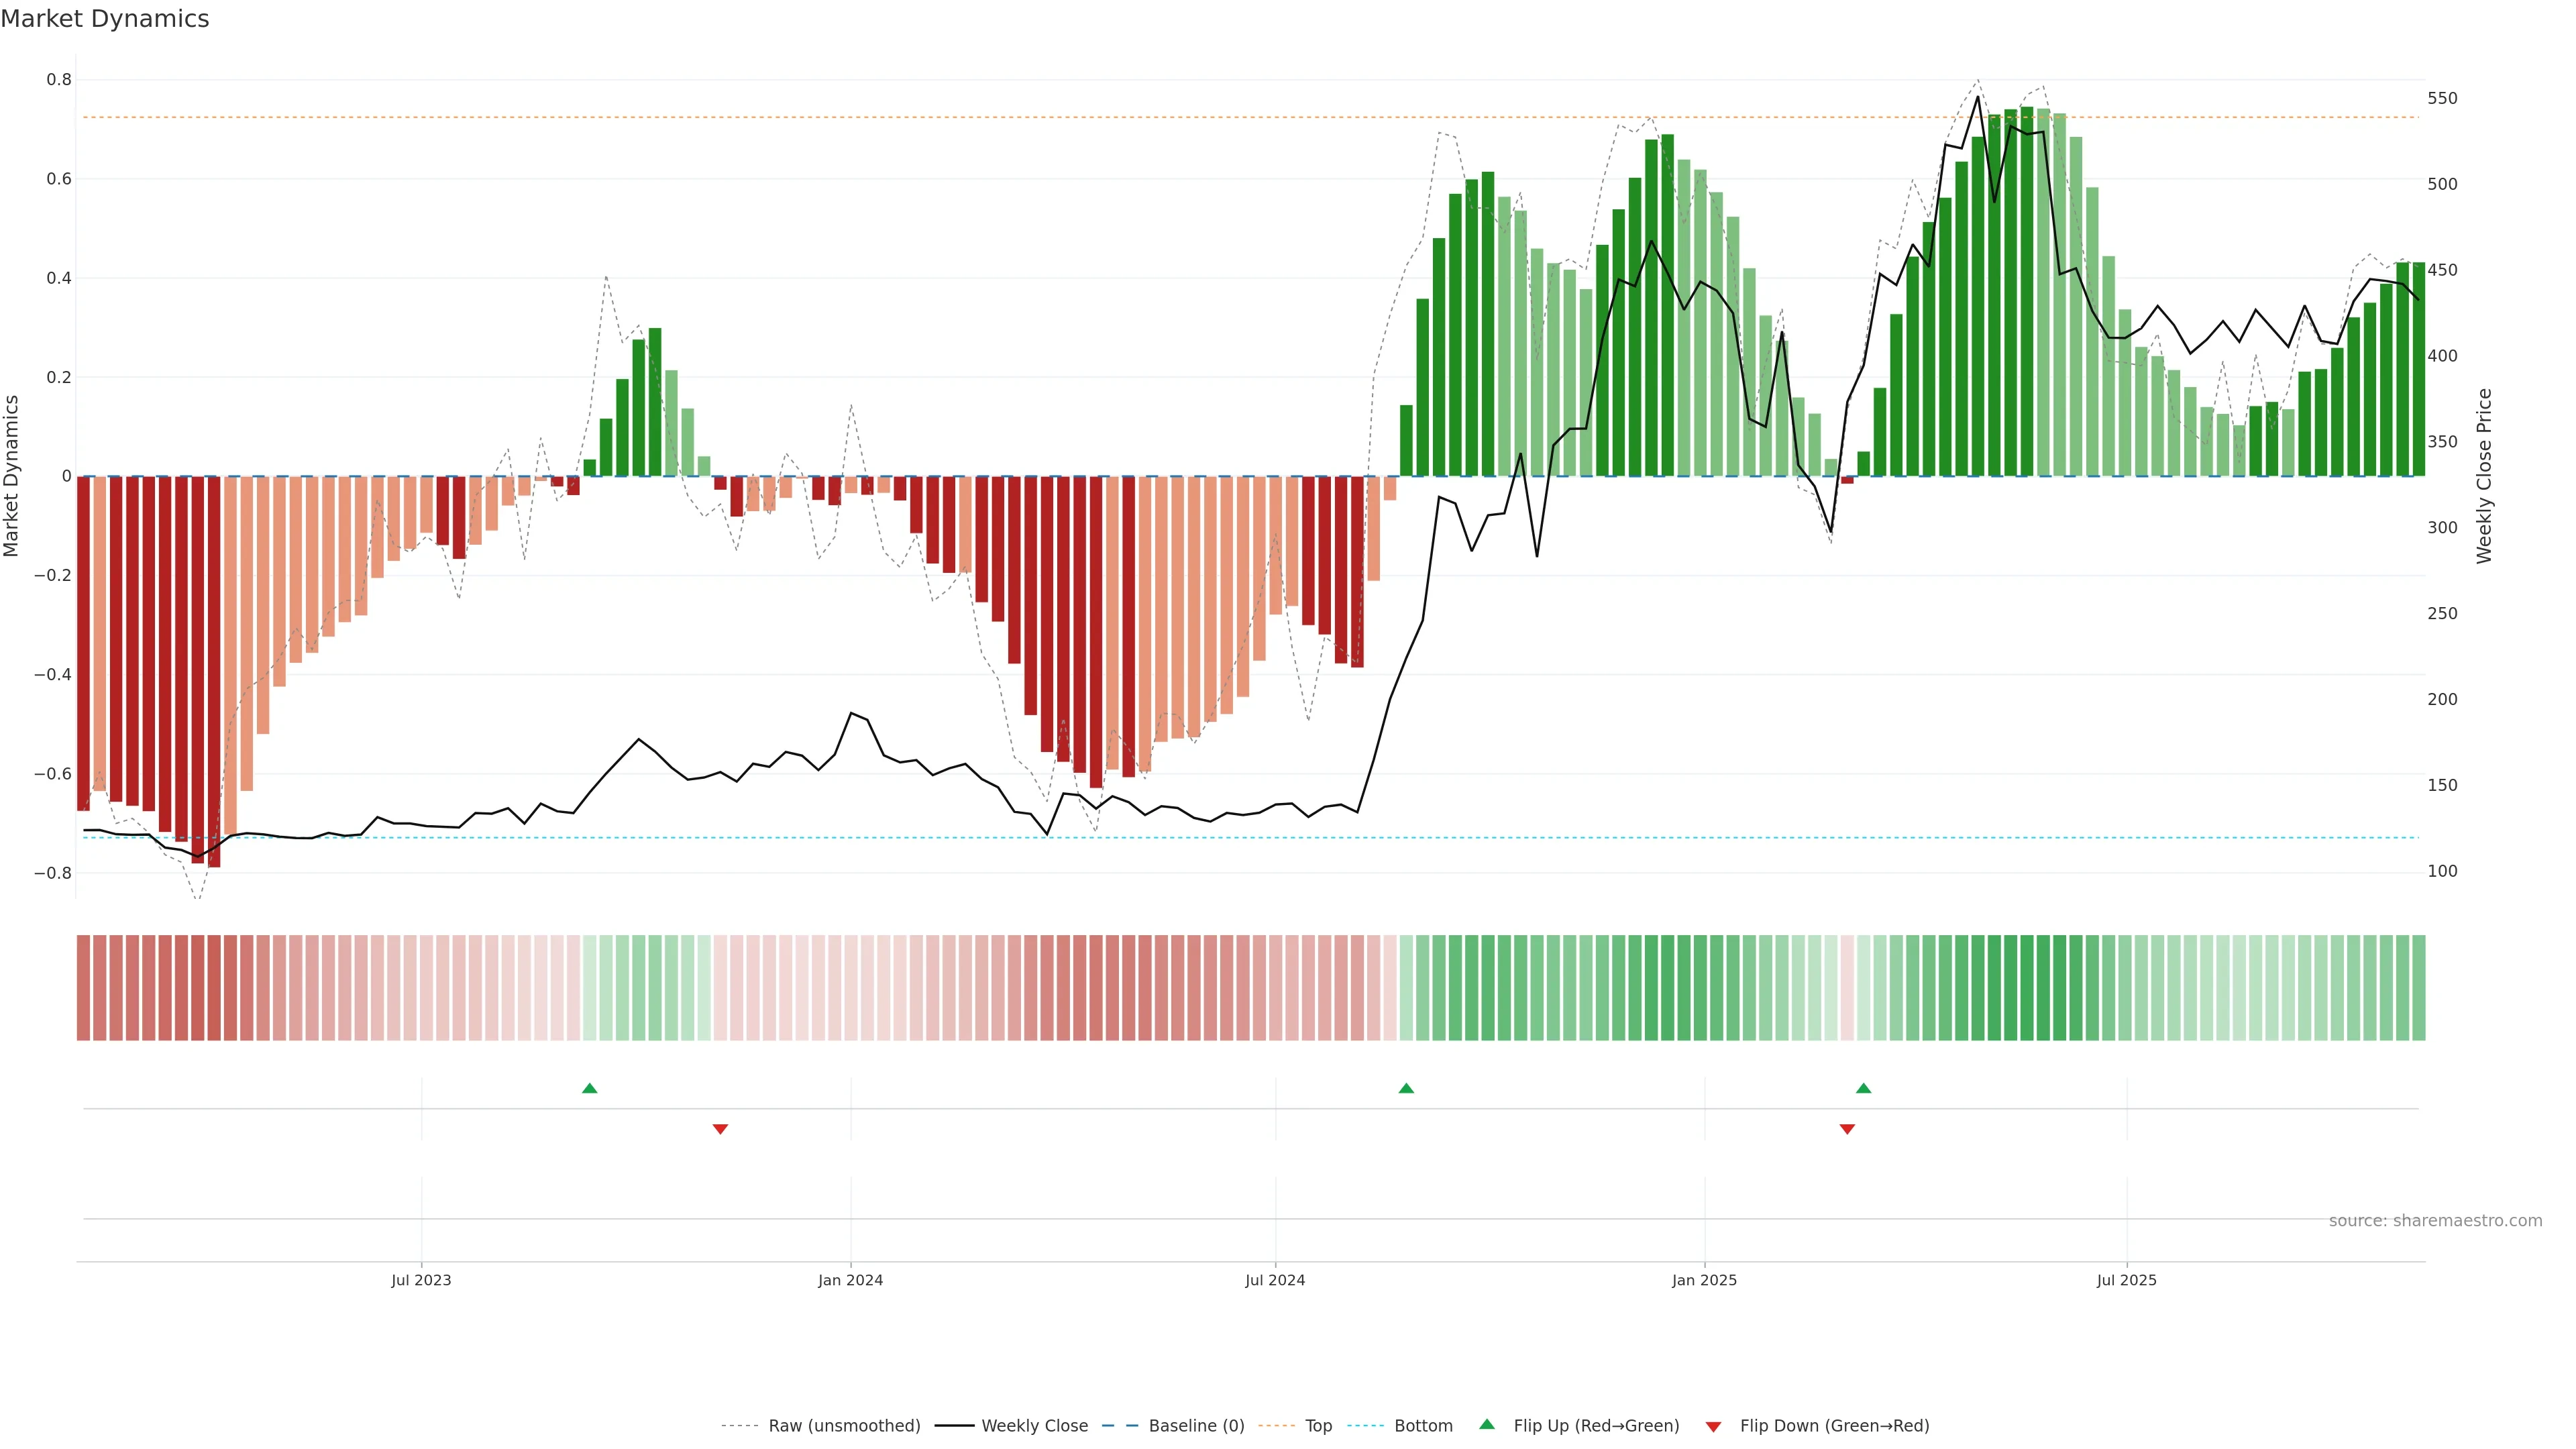Click the red flip-down triangle in 2025
The width and height of the screenshot is (2576, 1449).
(x=1847, y=1129)
